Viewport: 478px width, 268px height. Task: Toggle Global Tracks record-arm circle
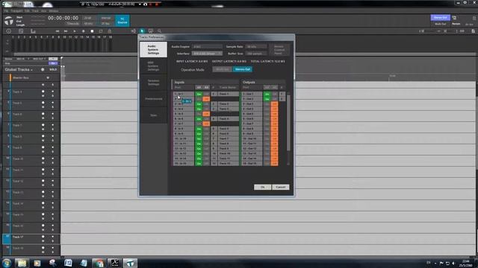(43, 69)
